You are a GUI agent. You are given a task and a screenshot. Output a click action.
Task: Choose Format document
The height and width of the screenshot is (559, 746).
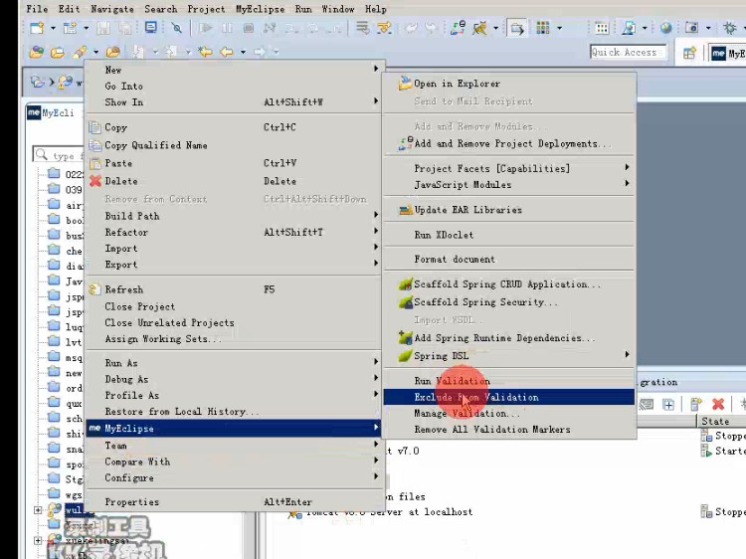(x=509, y=259)
